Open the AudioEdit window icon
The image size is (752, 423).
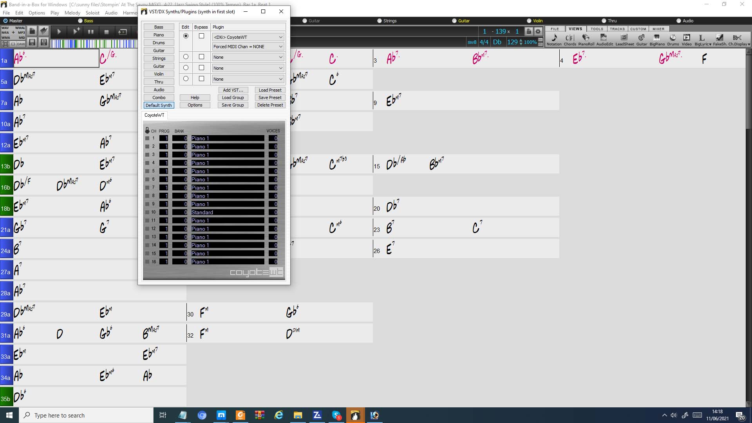pos(604,40)
